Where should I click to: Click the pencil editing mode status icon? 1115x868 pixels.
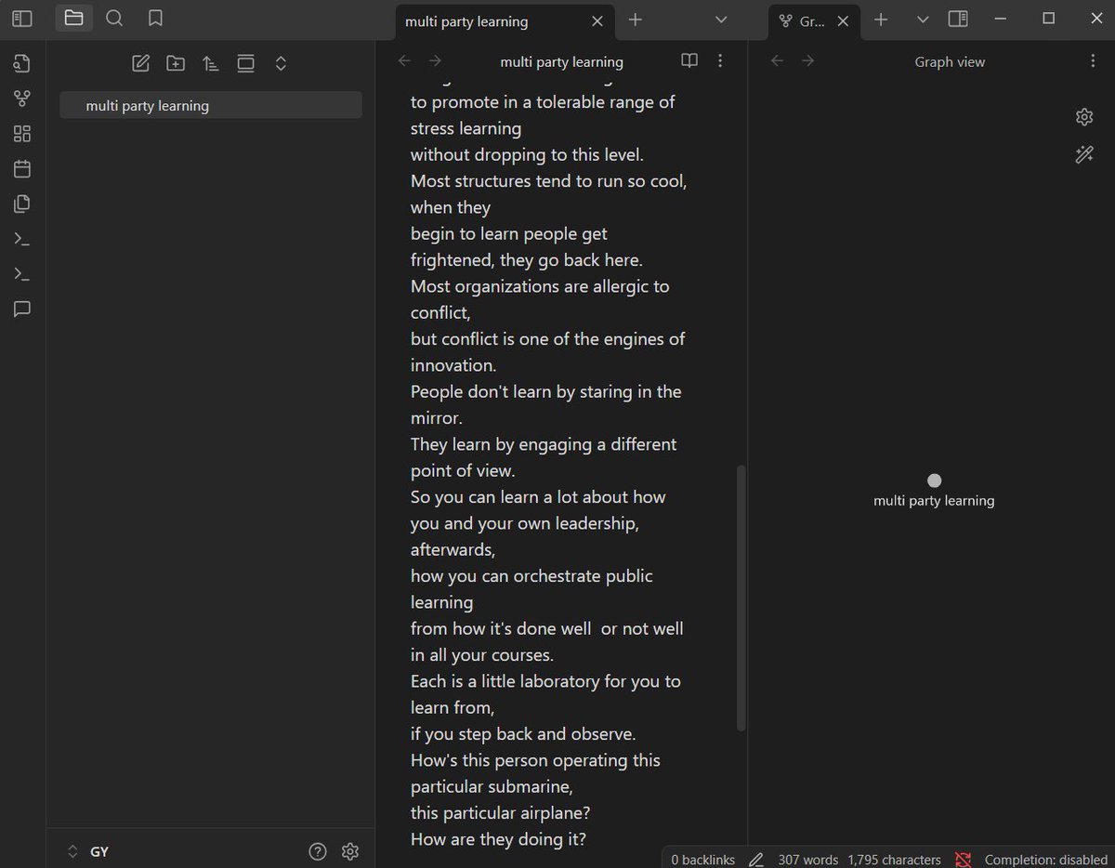756,860
